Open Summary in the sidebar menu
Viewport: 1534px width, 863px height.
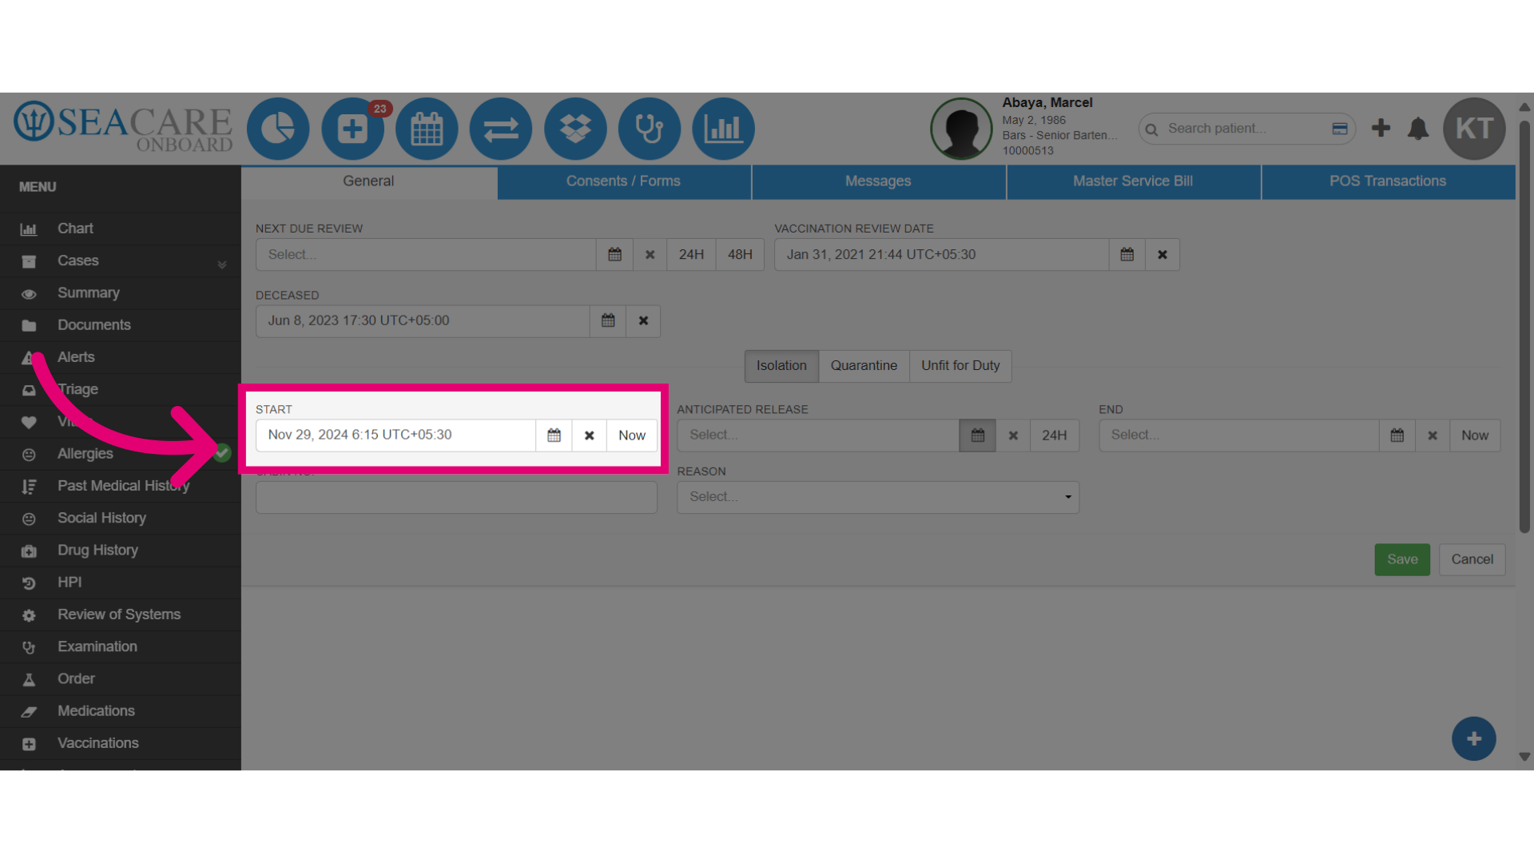(x=120, y=293)
